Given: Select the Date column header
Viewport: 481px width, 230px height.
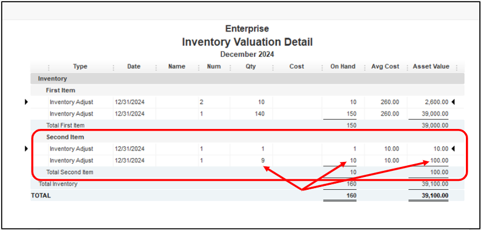Looking at the screenshot, I should click(134, 66).
